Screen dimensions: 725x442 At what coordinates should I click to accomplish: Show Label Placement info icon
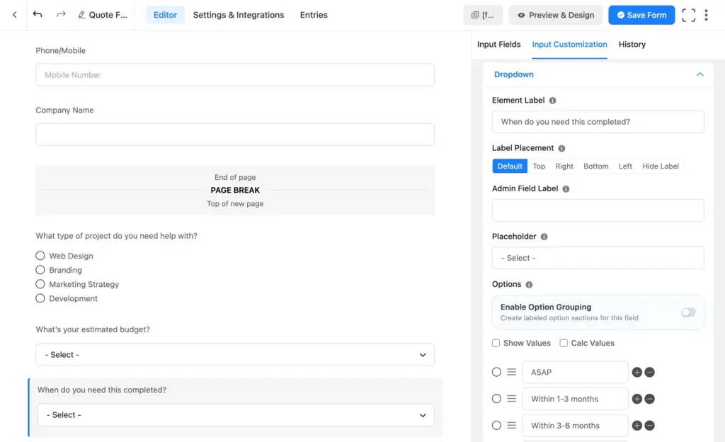click(x=561, y=149)
